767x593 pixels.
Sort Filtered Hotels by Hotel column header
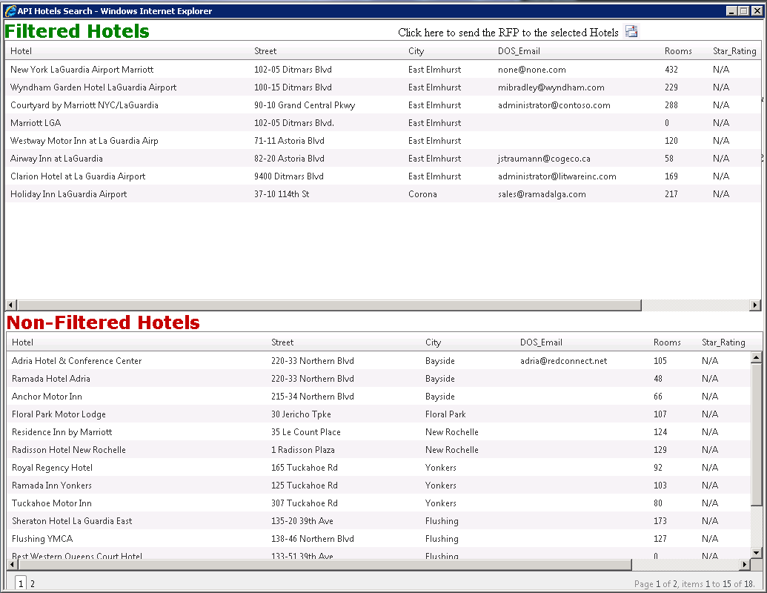pos(21,51)
